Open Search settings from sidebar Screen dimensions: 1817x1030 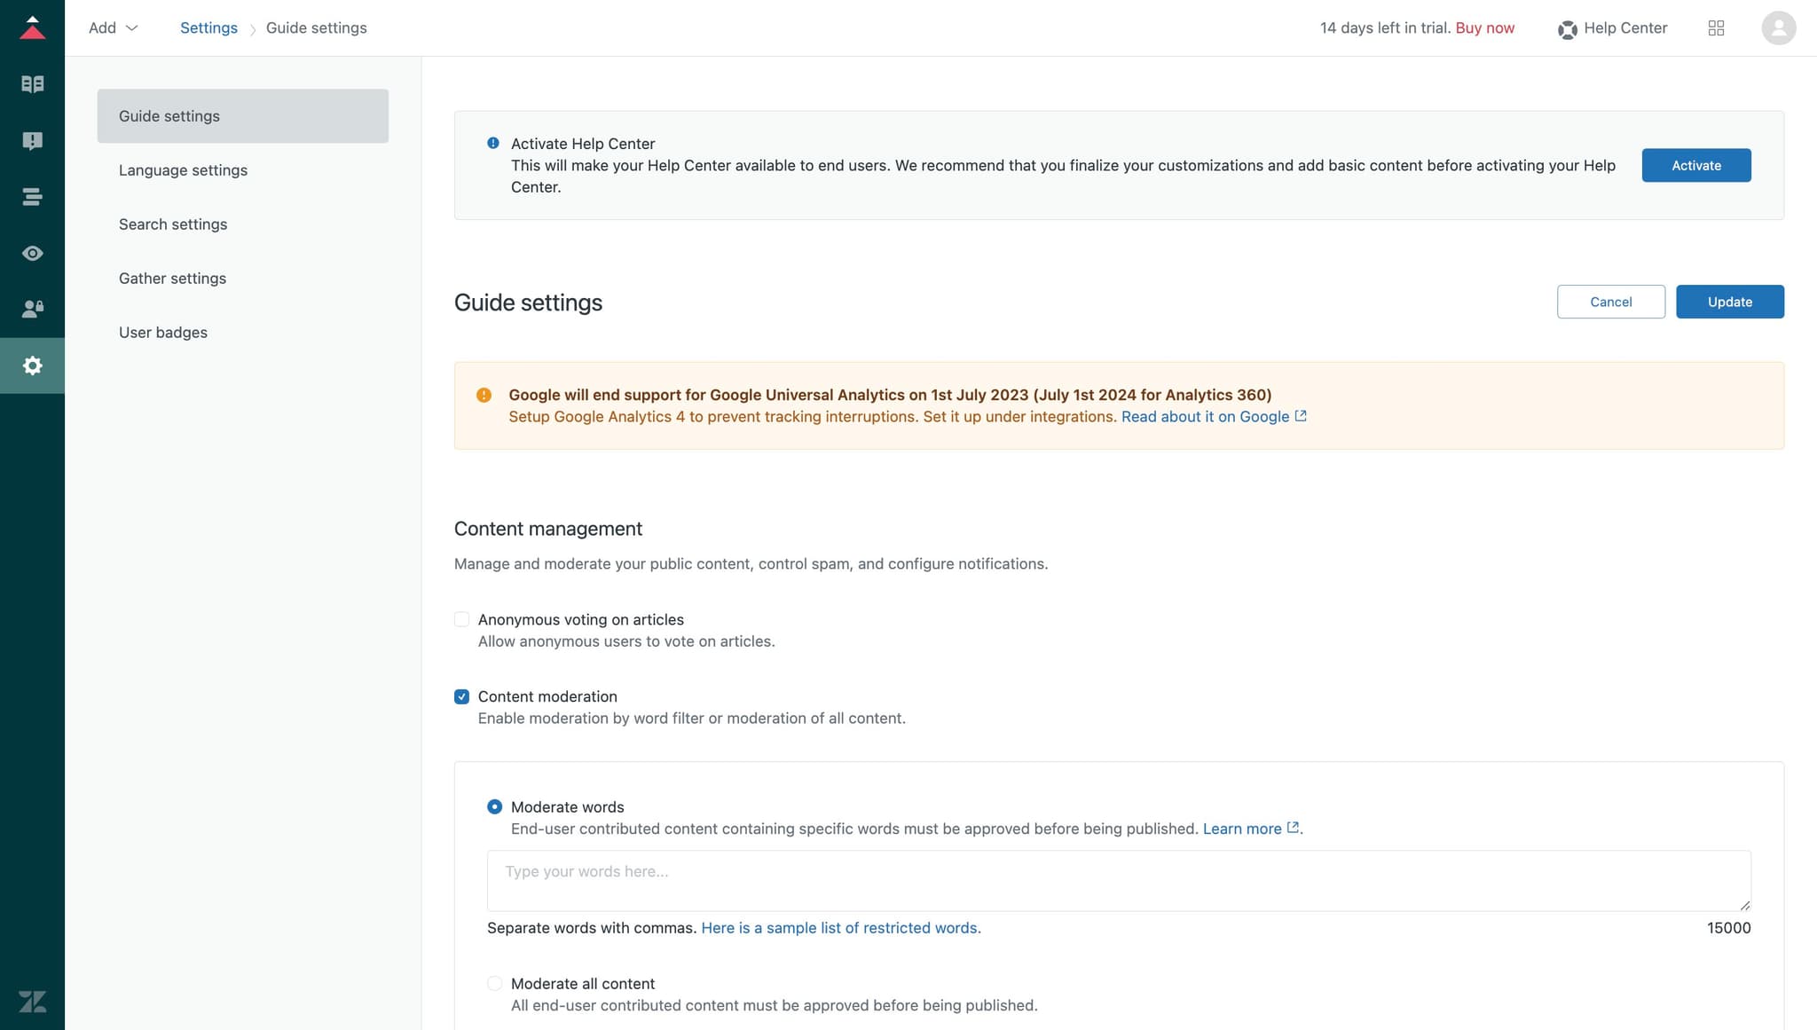click(x=173, y=224)
